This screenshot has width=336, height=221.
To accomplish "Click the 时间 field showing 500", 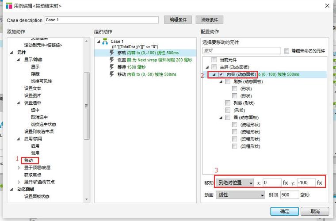I will pos(290,195).
